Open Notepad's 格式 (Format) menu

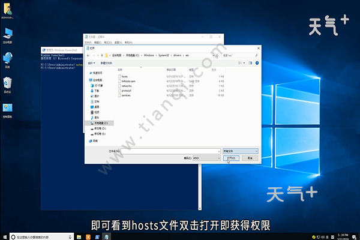108,43
